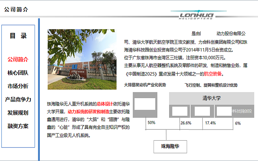The width and height of the screenshot is (258, 161).
Task: Click the 大排量发动机产业化优势 heading
Action: pyautogui.click(x=145, y=85)
